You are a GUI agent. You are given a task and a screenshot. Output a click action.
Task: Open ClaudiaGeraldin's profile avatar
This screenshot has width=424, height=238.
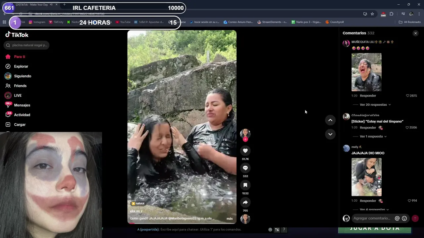(x=346, y=116)
